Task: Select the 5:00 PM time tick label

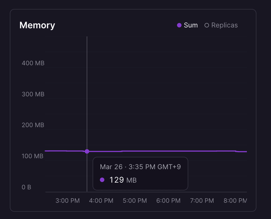Action: click(x=135, y=201)
